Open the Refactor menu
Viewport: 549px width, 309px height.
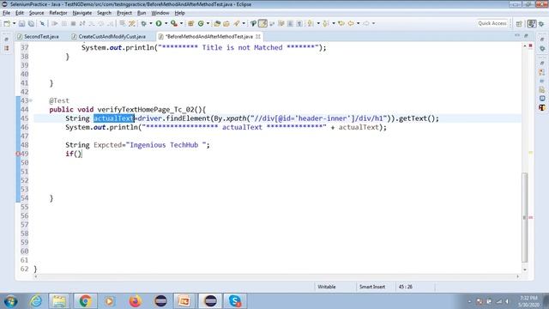click(58, 13)
